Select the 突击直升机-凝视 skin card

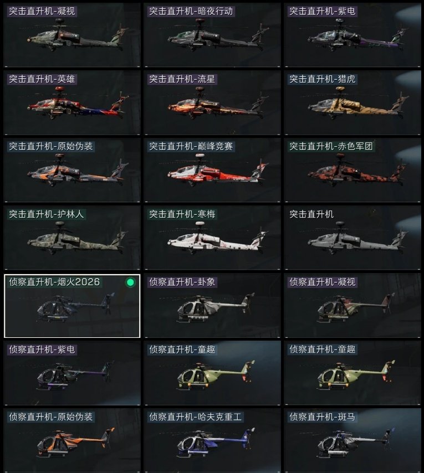72,35
